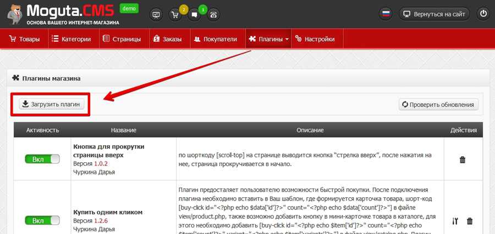The width and height of the screenshot is (495, 234).
Task: Click the monitor statistics icon in header
Action: coord(157,14)
